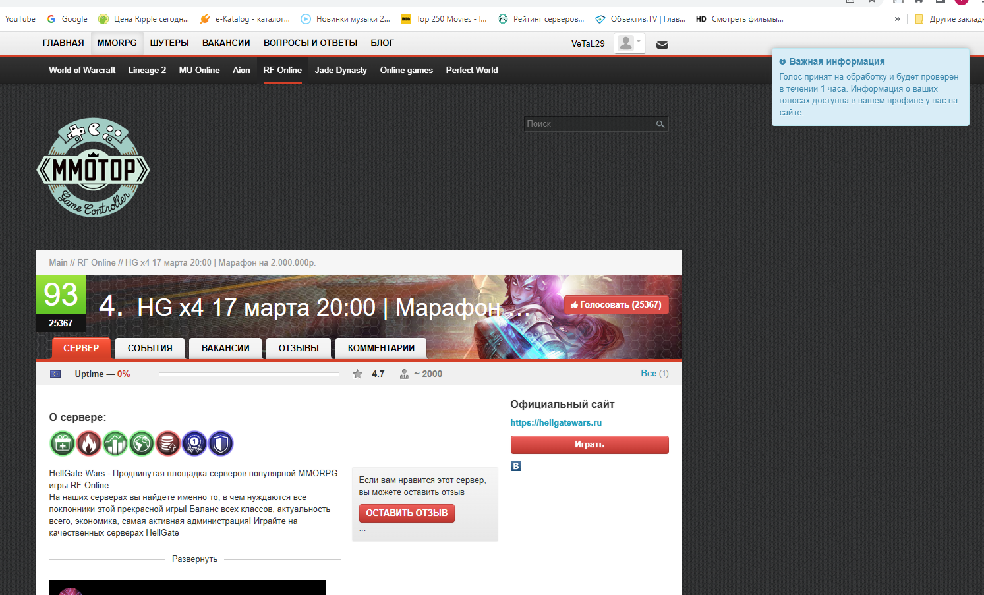The height and width of the screenshot is (595, 984).
Task: Click the green 93 rating box
Action: [x=61, y=295]
